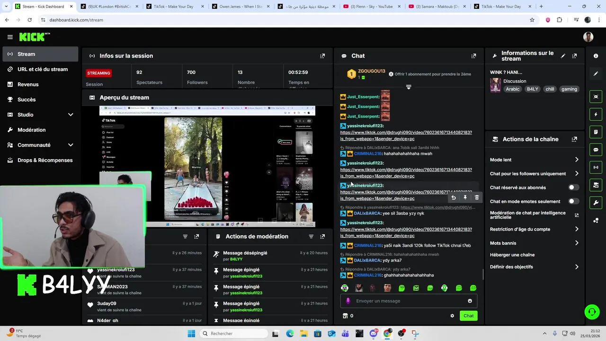Open the emoji picker in message box

pos(470,301)
